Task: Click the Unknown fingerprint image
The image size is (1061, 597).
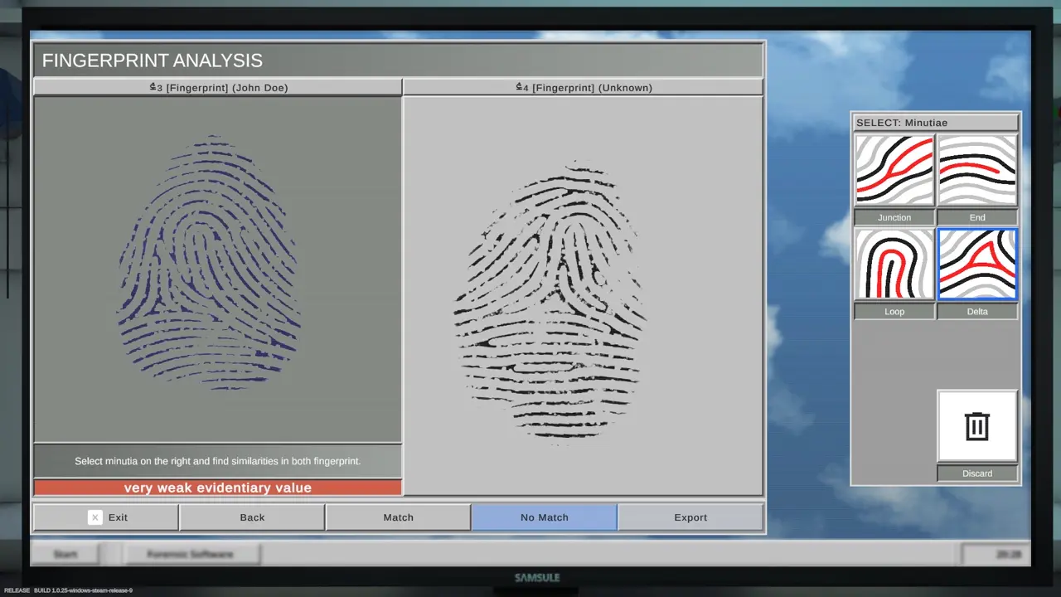Action: [x=550, y=303]
